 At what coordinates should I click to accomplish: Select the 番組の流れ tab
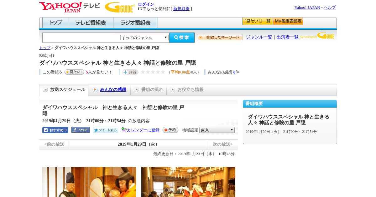(149, 90)
